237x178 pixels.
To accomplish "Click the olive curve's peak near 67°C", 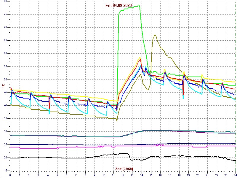I will pos(155,35).
